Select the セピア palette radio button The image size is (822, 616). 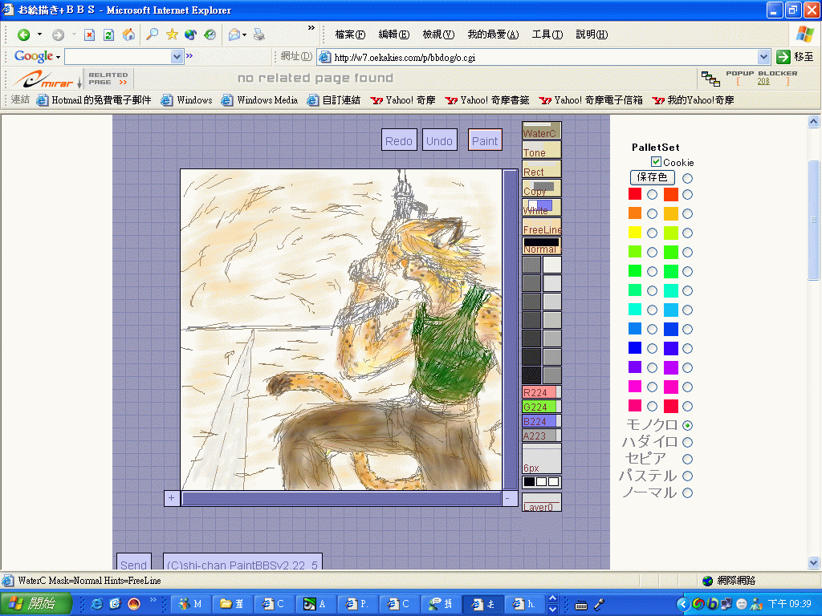click(687, 459)
